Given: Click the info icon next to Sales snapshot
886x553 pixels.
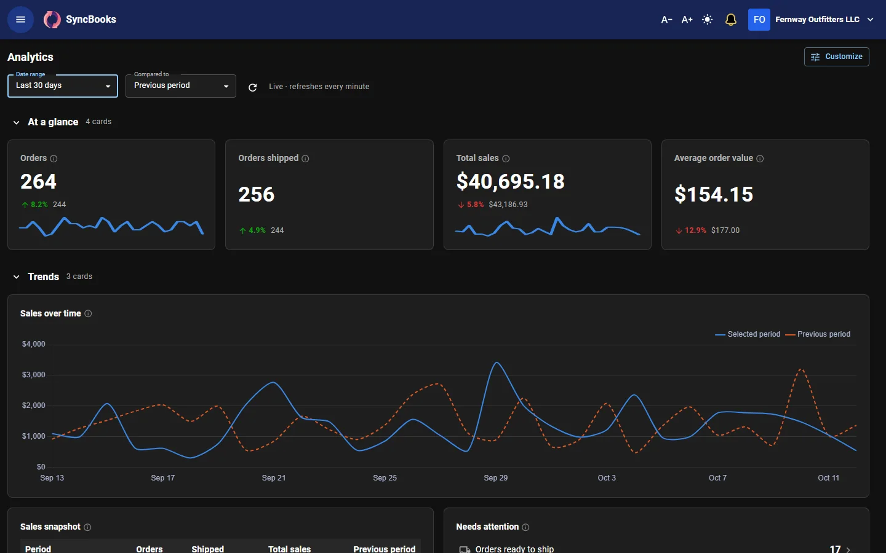Looking at the screenshot, I should [x=87, y=527].
